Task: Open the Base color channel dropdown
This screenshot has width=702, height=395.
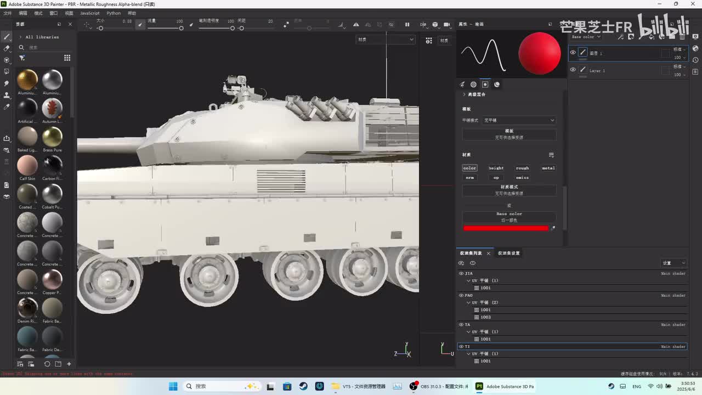Action: coord(586,37)
